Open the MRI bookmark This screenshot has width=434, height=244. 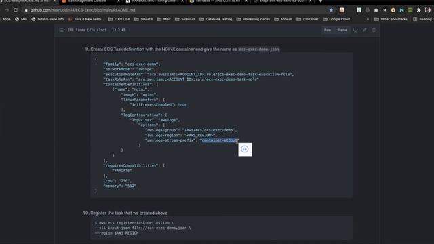click(21, 19)
